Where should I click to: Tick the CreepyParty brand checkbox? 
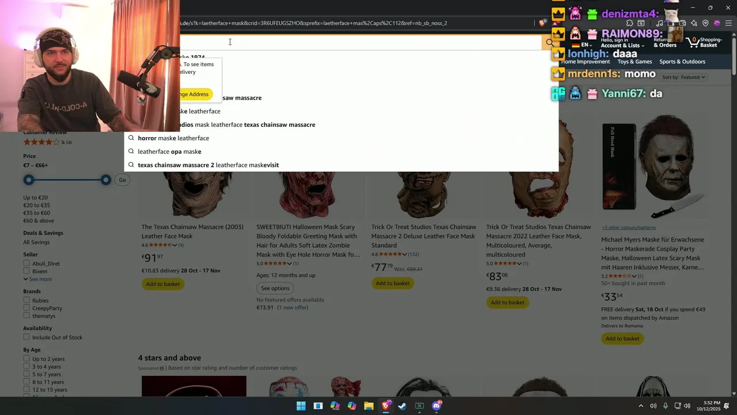pyautogui.click(x=26, y=308)
